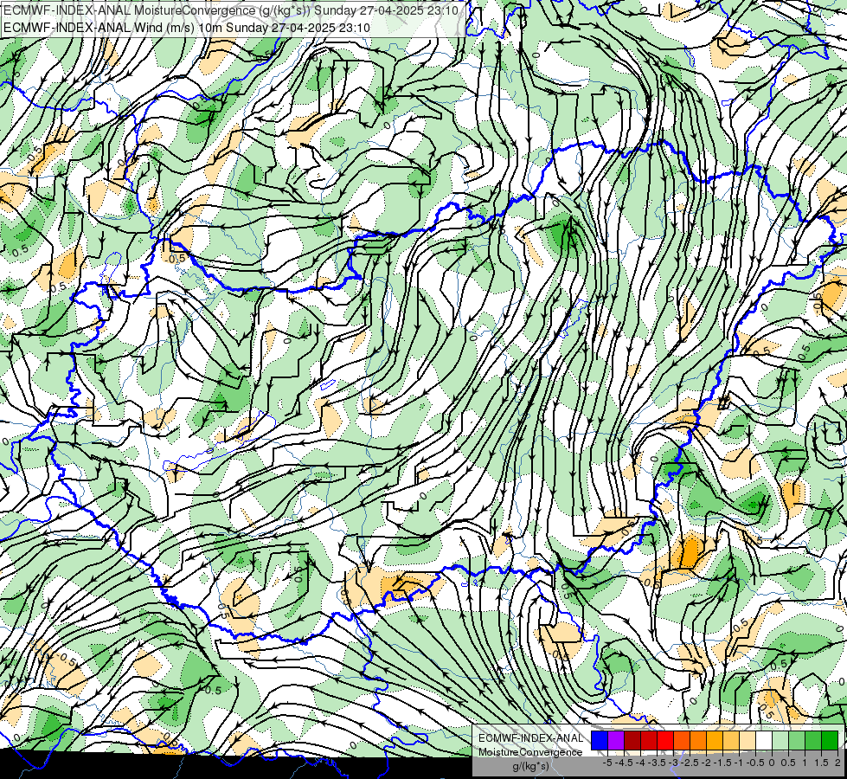Pick the medium green swatch from 1 to 1.5
This screenshot has height=779, width=847.
tap(813, 741)
